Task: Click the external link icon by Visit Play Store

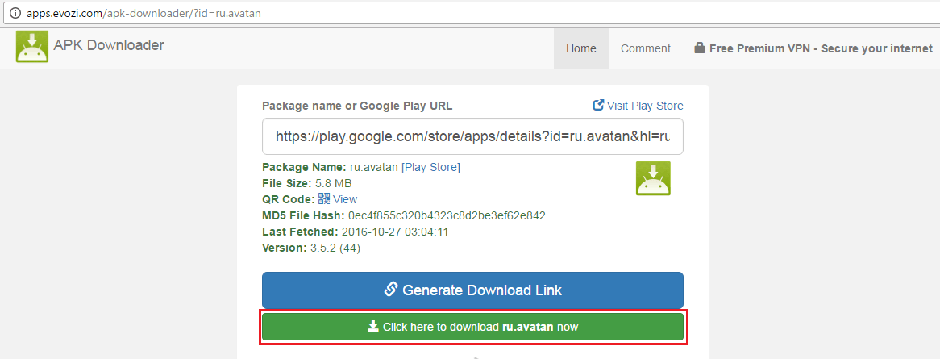Action: [x=597, y=105]
